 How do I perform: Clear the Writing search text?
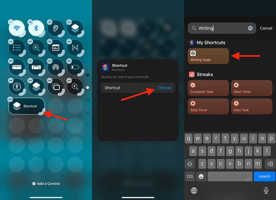click(x=250, y=28)
